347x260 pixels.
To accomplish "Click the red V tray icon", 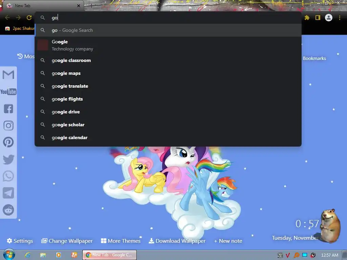I will [288, 255].
